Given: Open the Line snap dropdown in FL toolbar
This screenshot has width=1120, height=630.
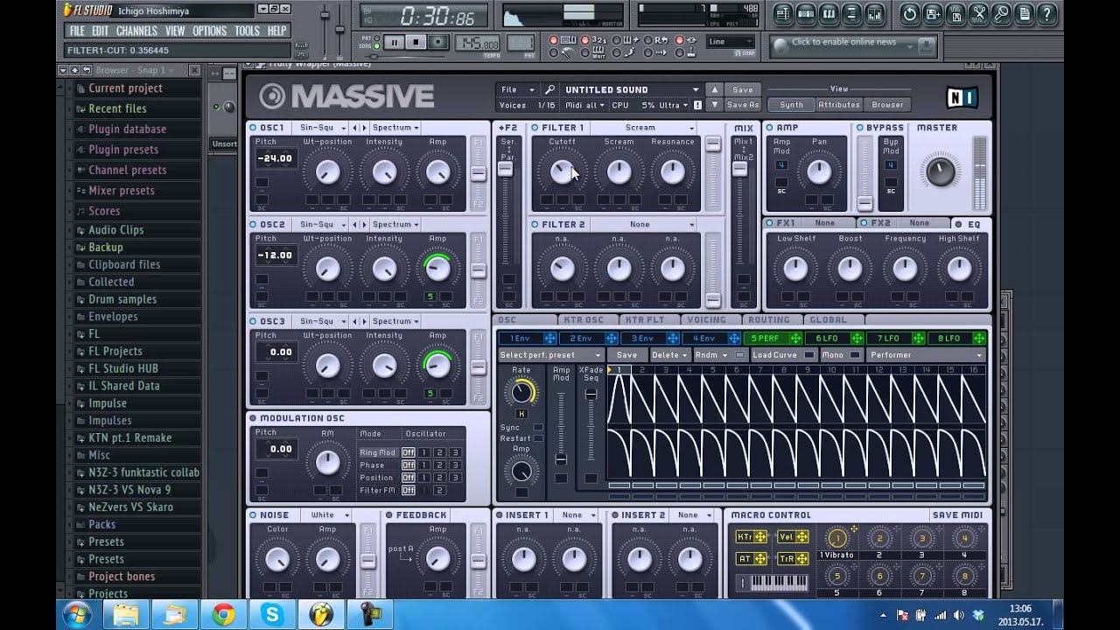Looking at the screenshot, I should coord(731,41).
